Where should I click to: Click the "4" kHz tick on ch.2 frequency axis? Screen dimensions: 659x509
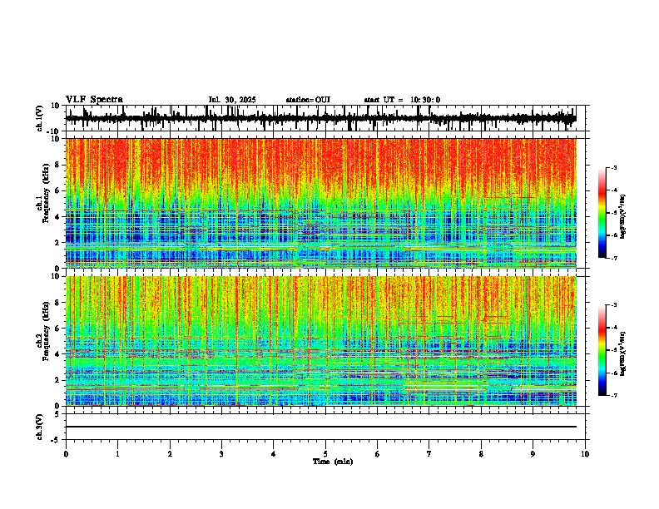pyautogui.click(x=57, y=354)
